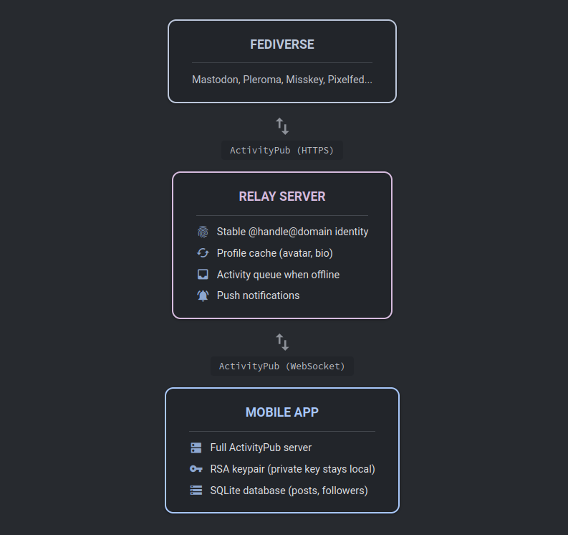Click the inbox icon beside Activity queue
The image size is (568, 535).
coord(203,275)
